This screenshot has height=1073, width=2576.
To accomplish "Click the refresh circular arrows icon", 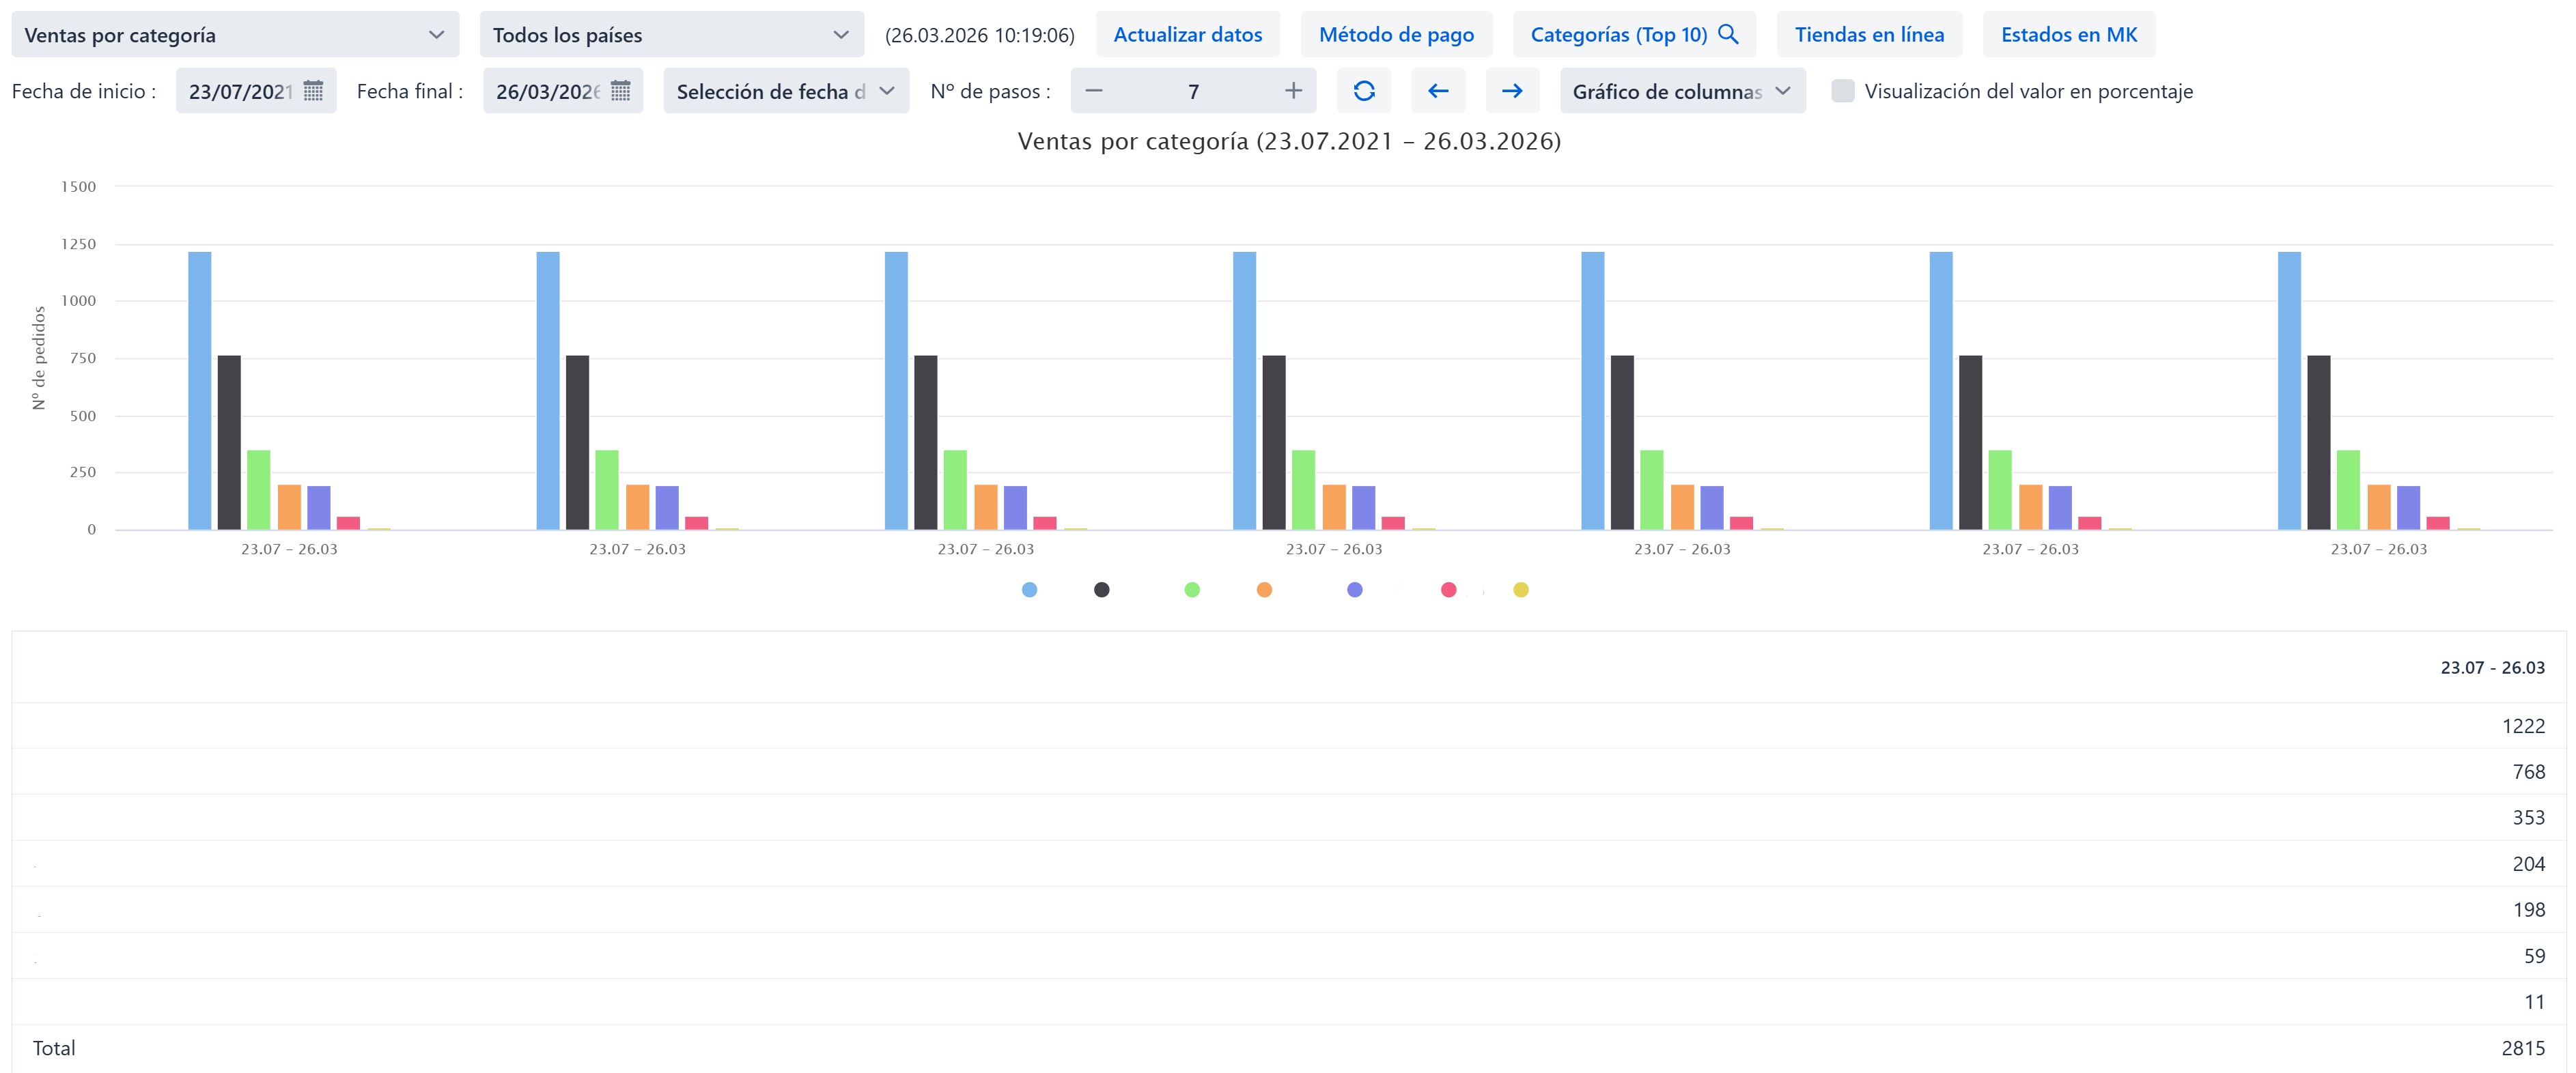I will coord(1364,91).
